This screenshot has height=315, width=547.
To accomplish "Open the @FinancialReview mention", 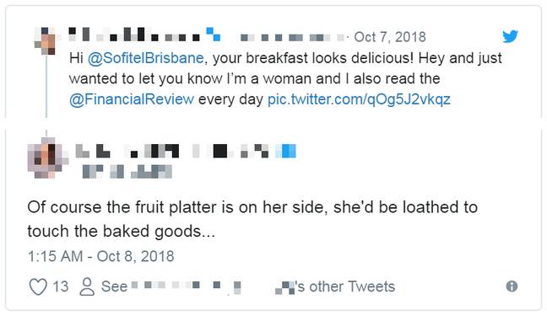I will click(132, 99).
